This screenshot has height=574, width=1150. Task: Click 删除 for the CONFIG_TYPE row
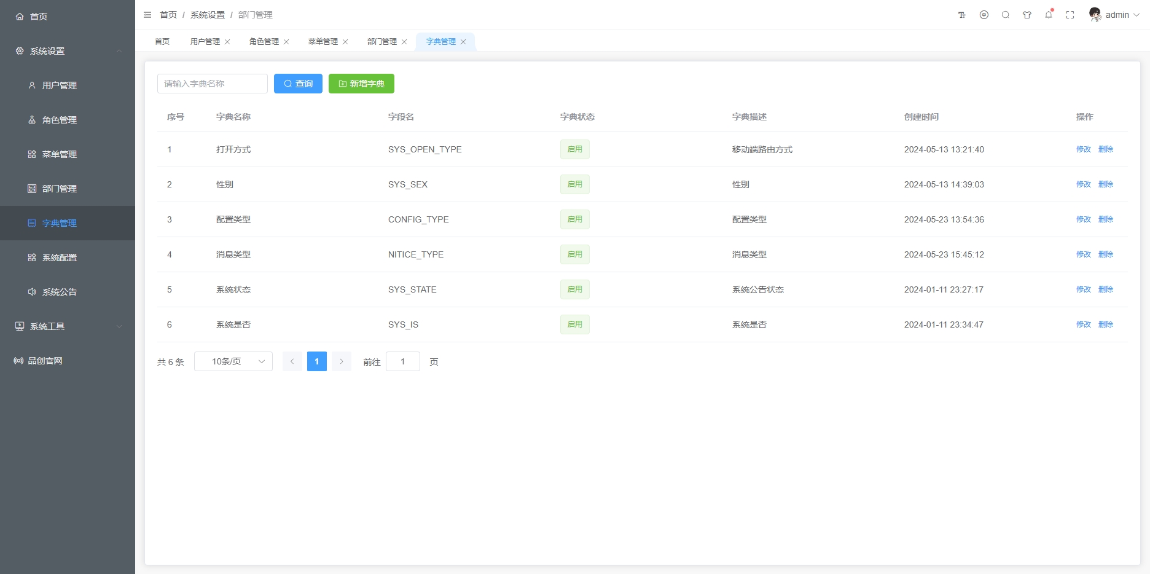[x=1105, y=219]
